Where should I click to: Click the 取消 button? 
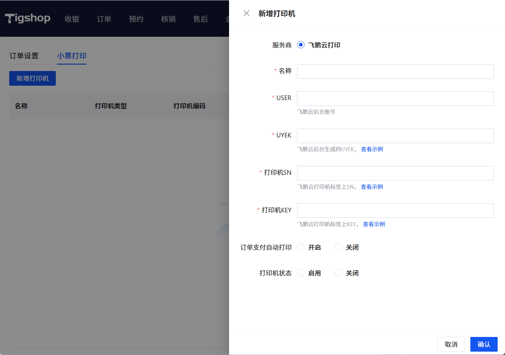click(451, 344)
